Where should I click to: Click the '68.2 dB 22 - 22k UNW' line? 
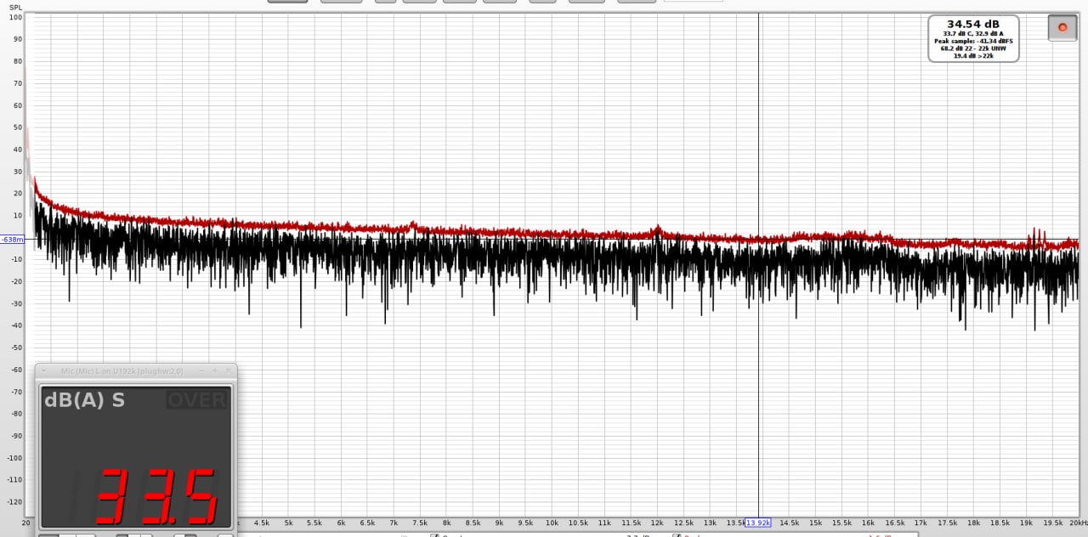[973, 48]
